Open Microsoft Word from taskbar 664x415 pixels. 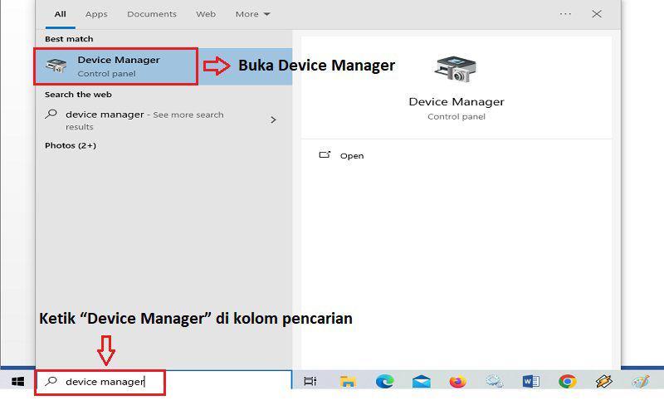(x=531, y=382)
